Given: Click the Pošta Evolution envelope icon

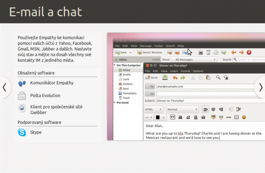Looking at the screenshot, I should point(22,96).
